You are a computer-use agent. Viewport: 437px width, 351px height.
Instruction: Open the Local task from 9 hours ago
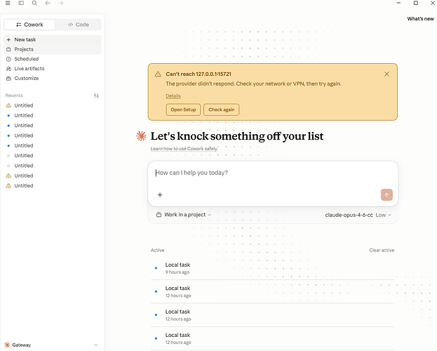[273, 268]
